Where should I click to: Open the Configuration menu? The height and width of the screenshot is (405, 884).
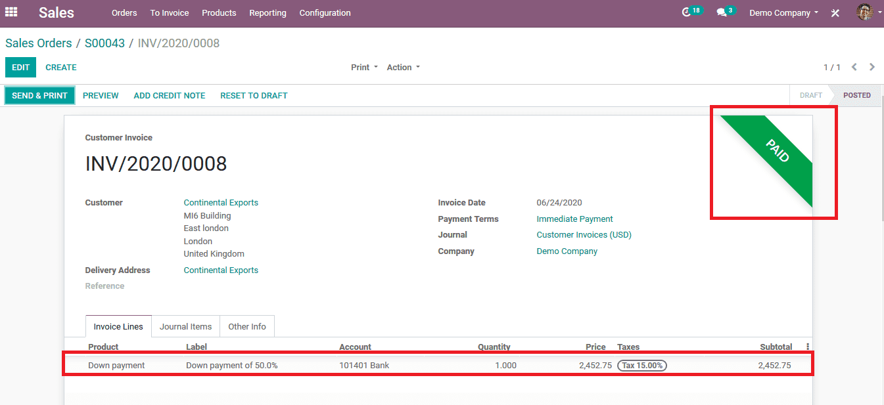click(325, 12)
